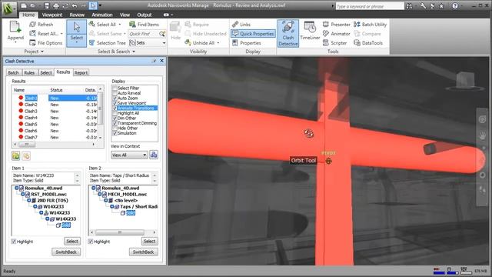Screen dimensions: 492x277
Task: Toggle Transparent Dimming checkbox
Action: point(115,123)
